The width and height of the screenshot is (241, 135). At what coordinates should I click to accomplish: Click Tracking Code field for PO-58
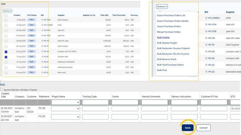[x=95, y=109]
